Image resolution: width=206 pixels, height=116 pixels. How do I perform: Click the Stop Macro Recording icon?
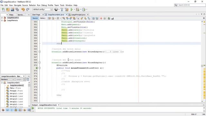(105, 18)
